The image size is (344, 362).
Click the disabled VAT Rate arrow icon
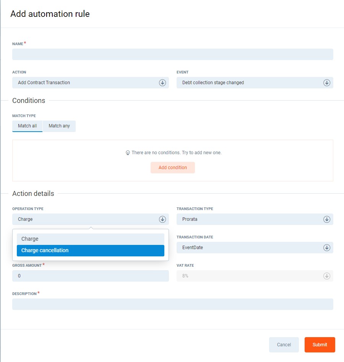coord(327,276)
